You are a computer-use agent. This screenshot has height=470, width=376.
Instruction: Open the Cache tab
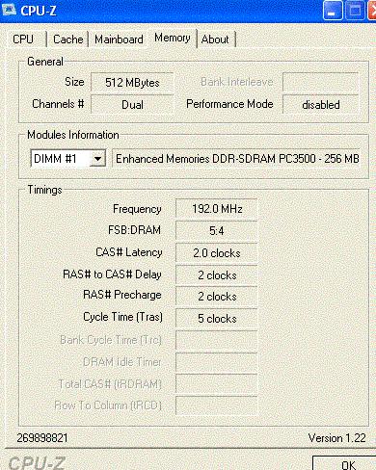68,39
